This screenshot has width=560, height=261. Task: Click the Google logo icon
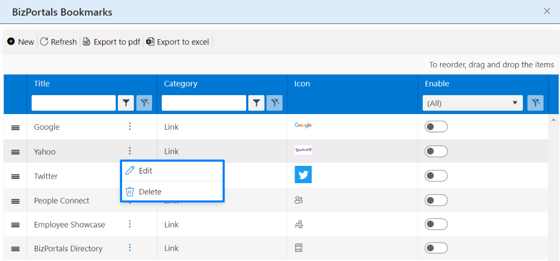click(303, 125)
